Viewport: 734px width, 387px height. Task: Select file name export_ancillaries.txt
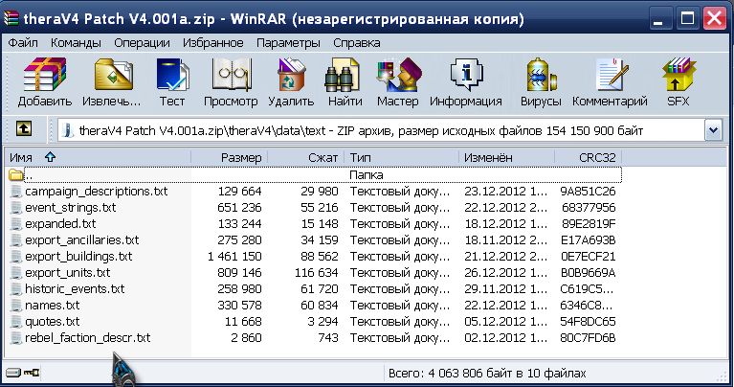coord(82,240)
